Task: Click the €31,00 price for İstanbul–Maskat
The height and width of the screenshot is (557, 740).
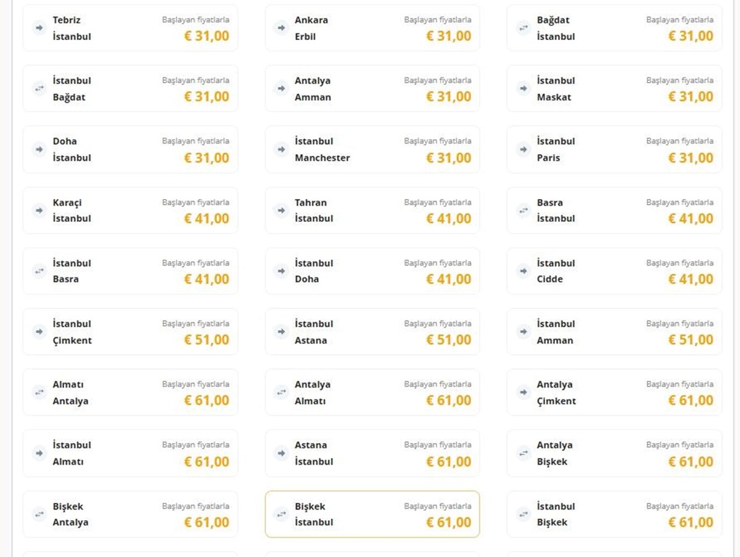Action: [x=691, y=97]
